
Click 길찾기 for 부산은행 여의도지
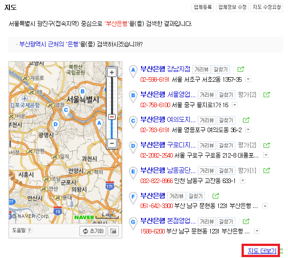[x=226, y=120]
